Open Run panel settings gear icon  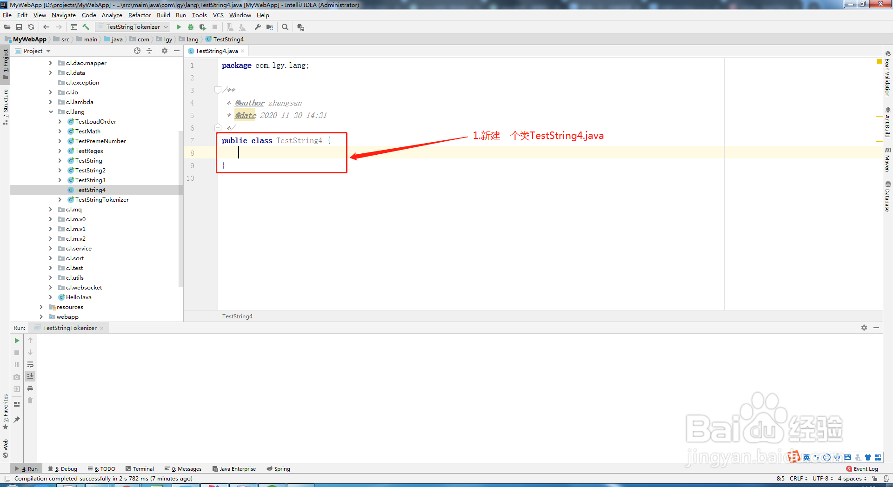(864, 328)
